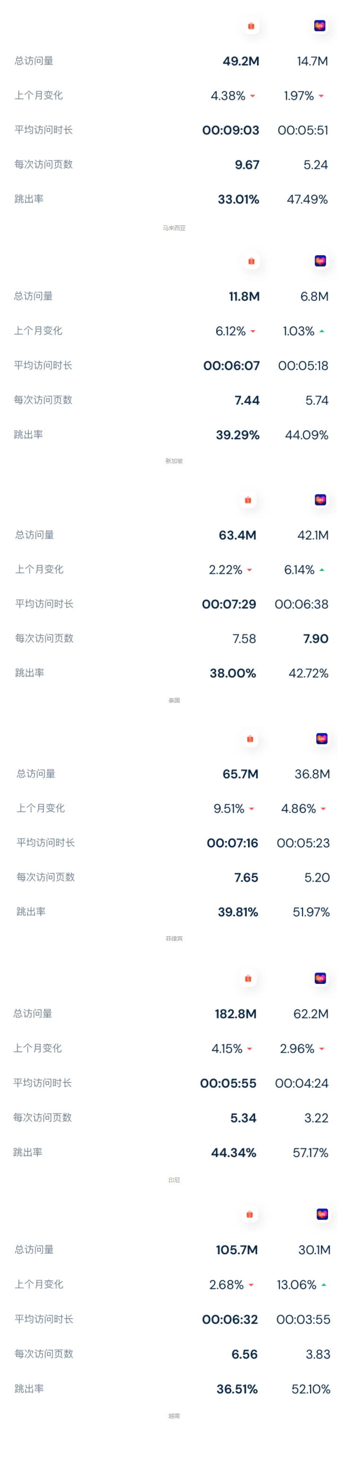338x1461 pixels.
Task: Click the green up arrow beside 1.03%
Action: coord(321,331)
